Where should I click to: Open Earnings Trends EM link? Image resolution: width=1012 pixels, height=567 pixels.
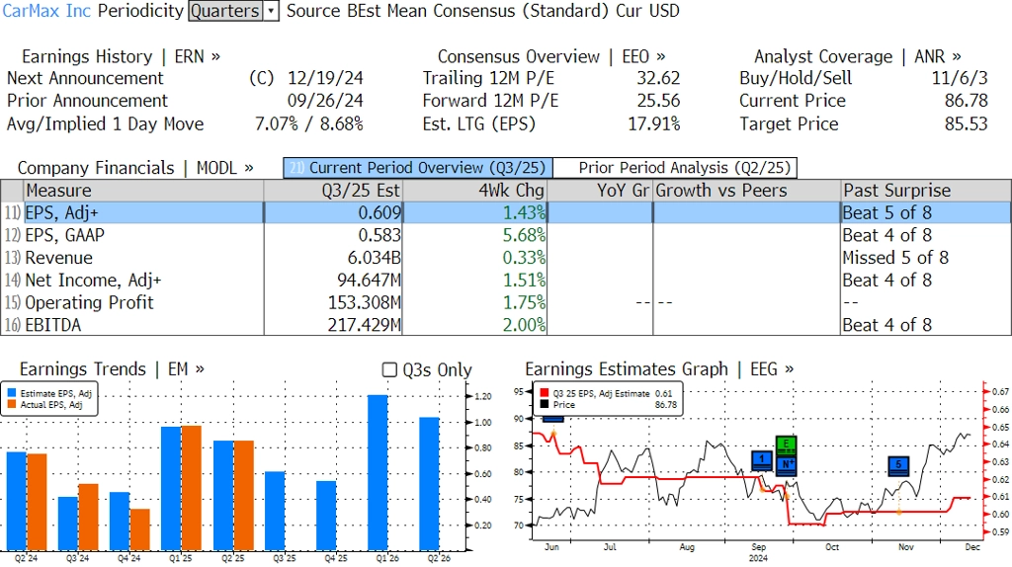112,369
